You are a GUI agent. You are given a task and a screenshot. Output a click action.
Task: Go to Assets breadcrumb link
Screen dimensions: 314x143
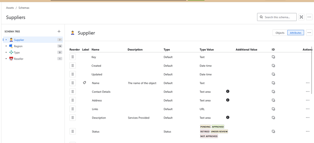pyautogui.click(x=10, y=8)
